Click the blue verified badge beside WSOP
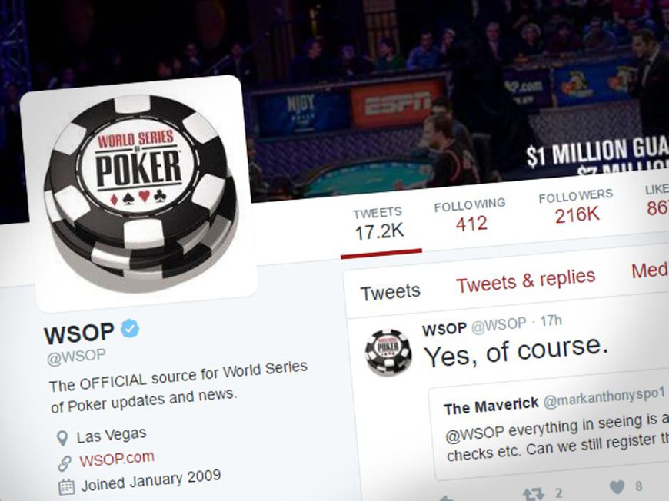This screenshot has height=501, width=669. (130, 329)
